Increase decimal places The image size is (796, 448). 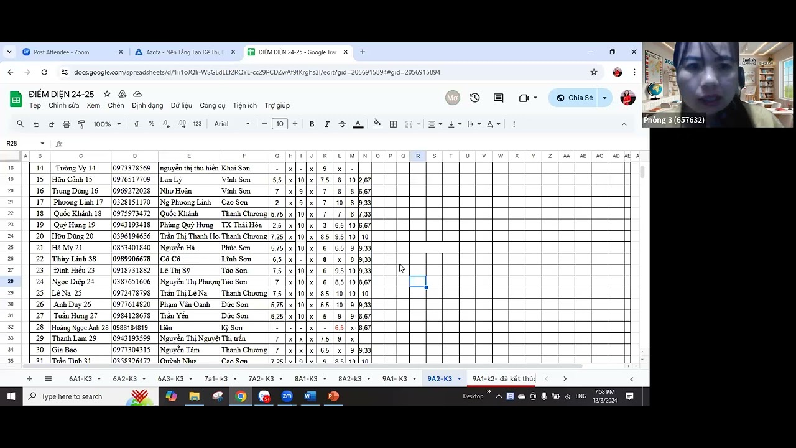pos(182,124)
